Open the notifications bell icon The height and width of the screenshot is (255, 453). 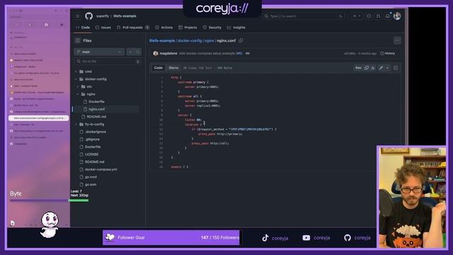click(387, 16)
